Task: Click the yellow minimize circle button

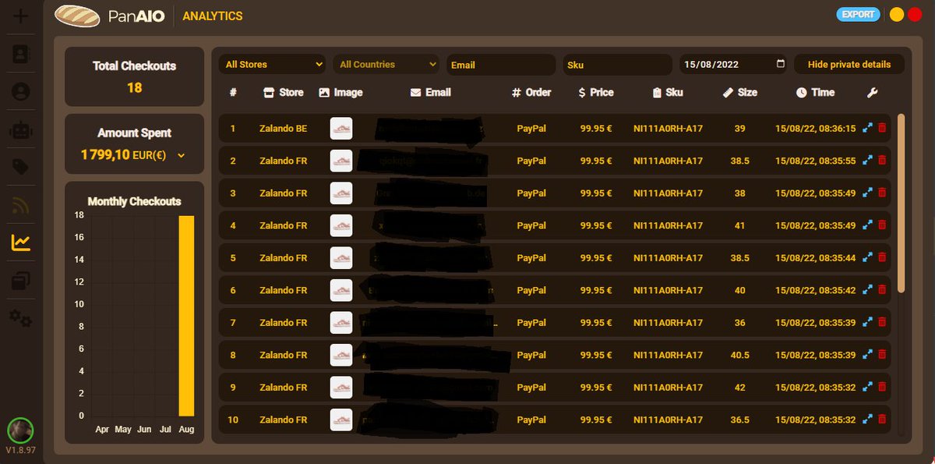Action: [x=897, y=14]
